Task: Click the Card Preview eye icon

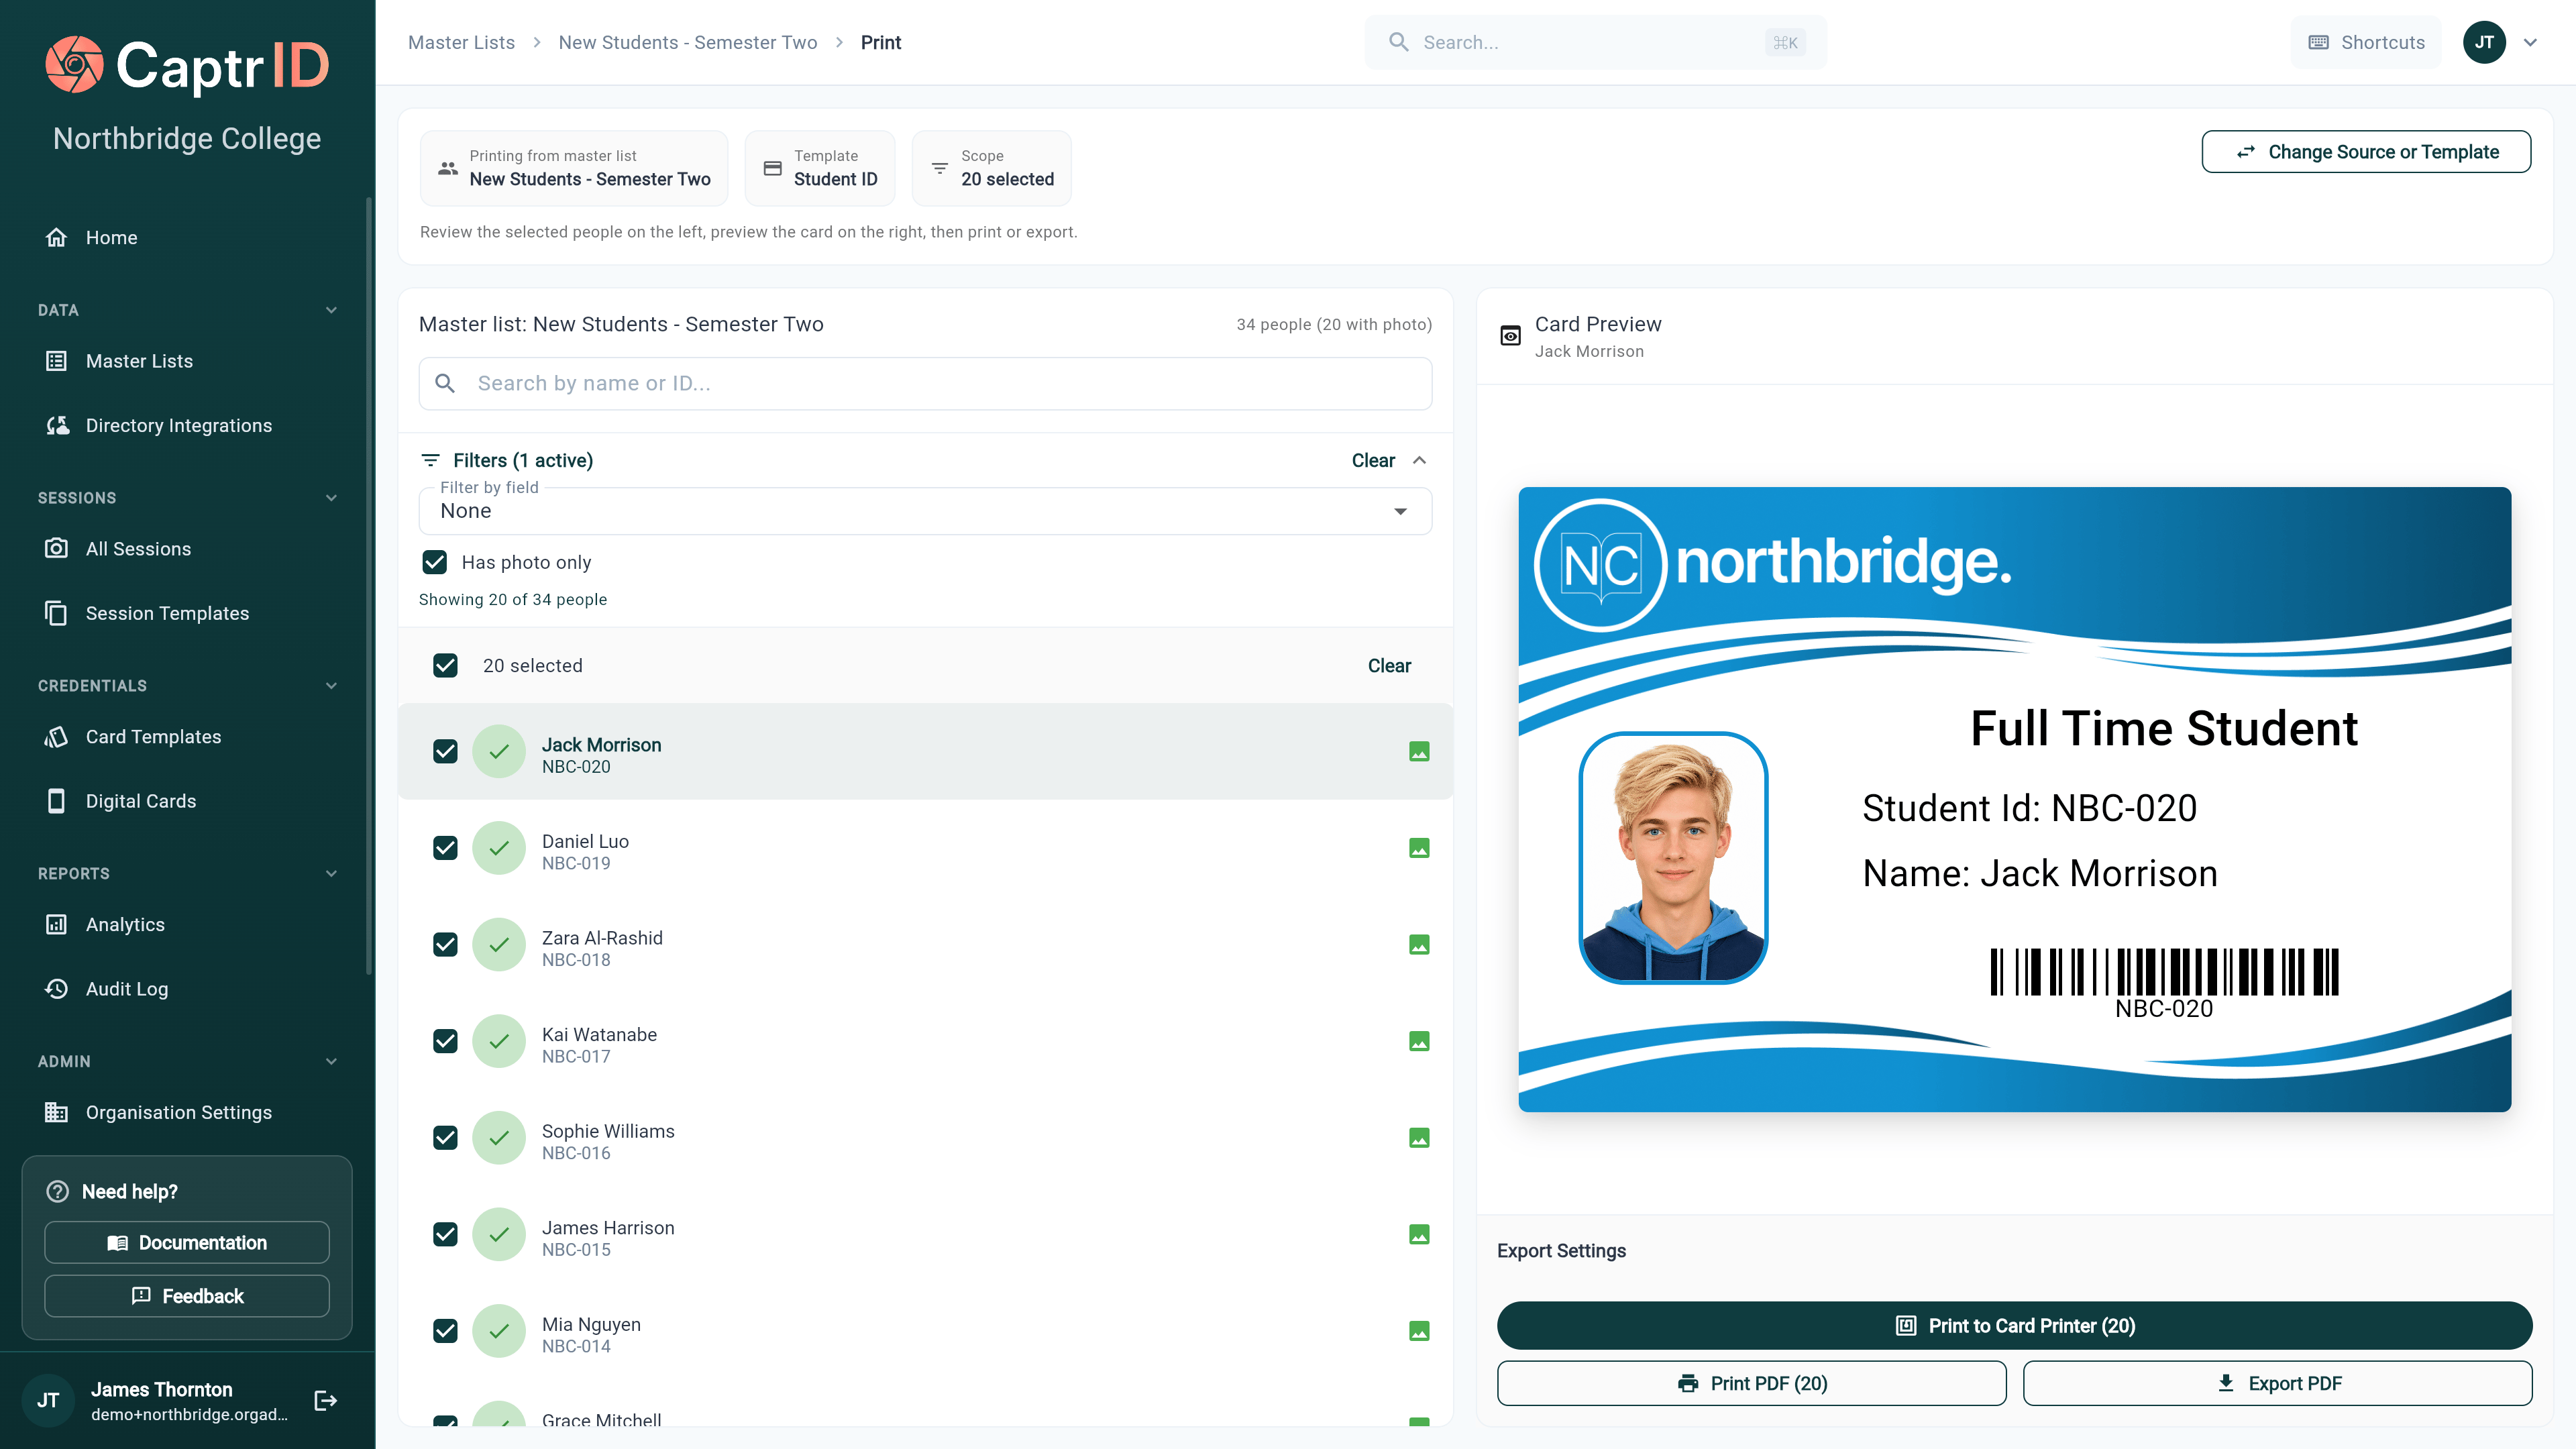Action: pos(1511,336)
